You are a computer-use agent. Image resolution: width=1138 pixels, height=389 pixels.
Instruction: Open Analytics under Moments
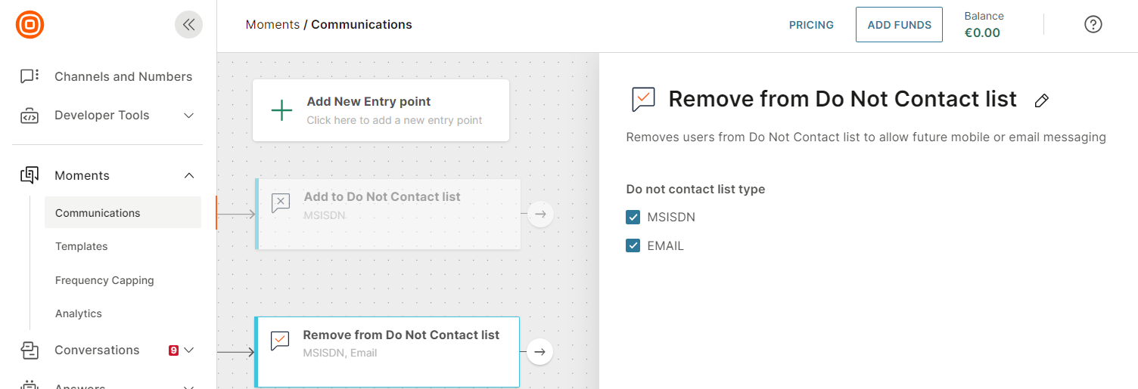(79, 313)
